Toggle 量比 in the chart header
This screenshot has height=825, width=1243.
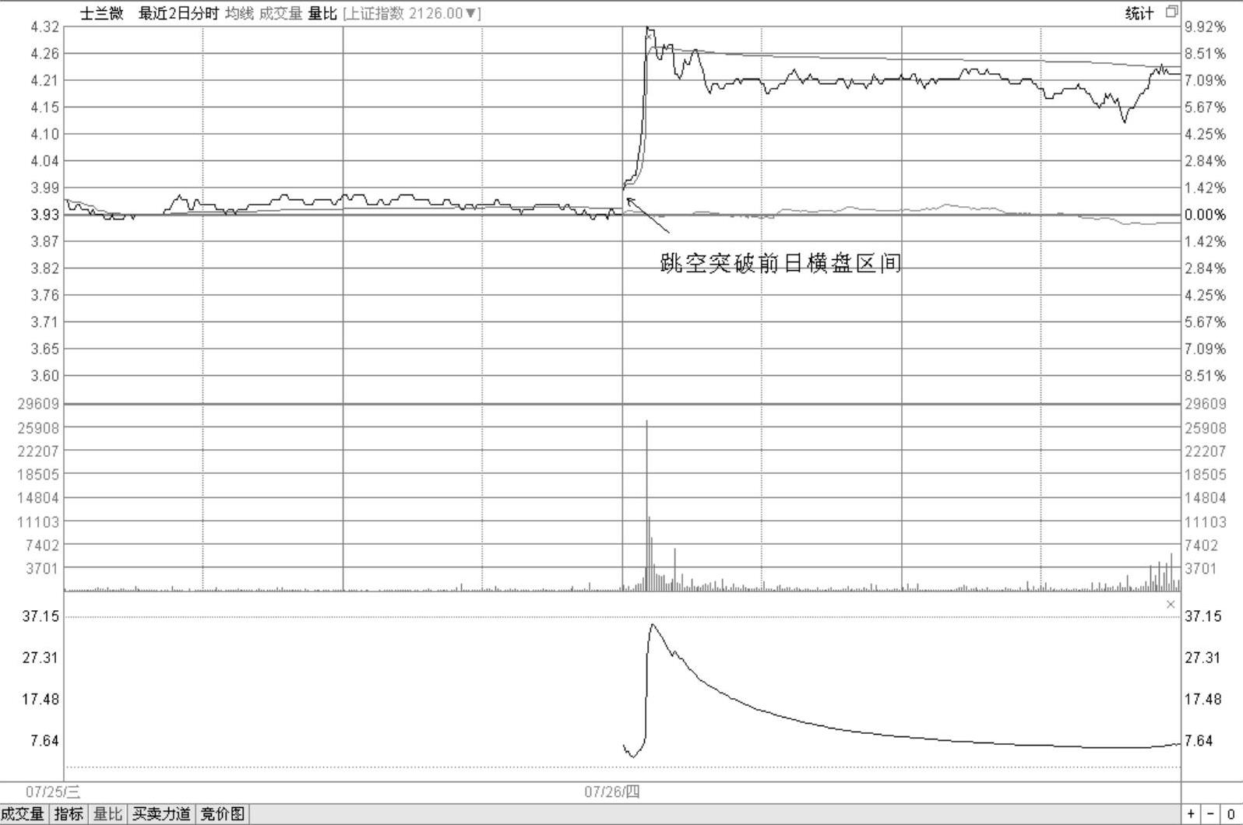point(322,13)
